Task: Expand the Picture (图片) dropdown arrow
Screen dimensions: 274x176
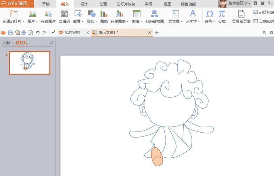Action: (x=37, y=21)
